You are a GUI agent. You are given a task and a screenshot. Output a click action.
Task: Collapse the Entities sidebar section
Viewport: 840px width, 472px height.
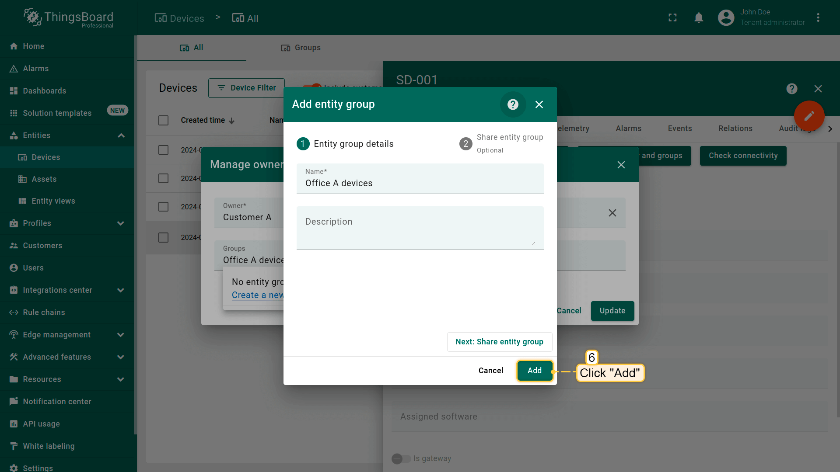pyautogui.click(x=121, y=135)
